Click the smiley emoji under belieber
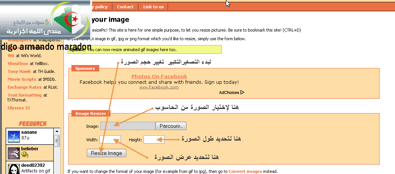395x174 pixels. point(25,154)
